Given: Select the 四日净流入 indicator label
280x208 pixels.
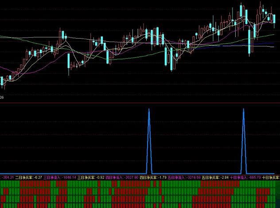Looking at the screenshot, I should click(x=114, y=177).
